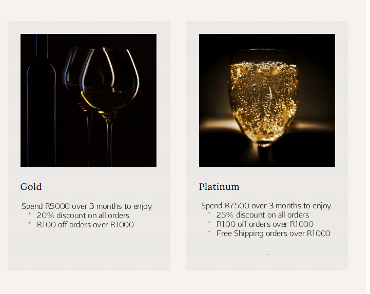Click the '25% discount on all orders' benefit
370x294 pixels.
(262, 215)
